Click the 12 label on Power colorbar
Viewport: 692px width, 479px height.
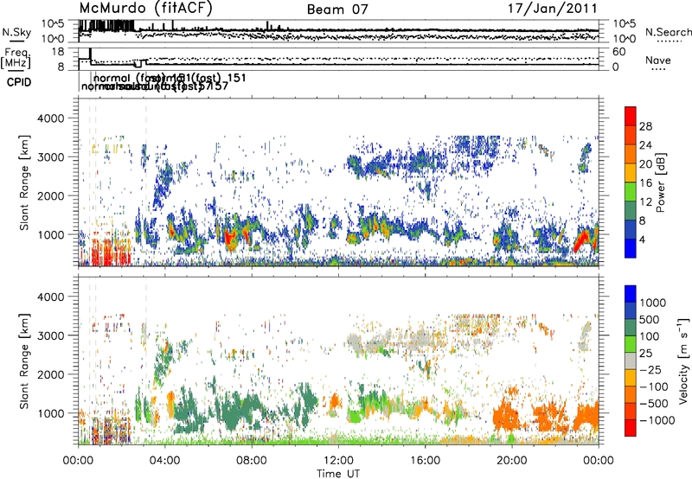point(645,202)
